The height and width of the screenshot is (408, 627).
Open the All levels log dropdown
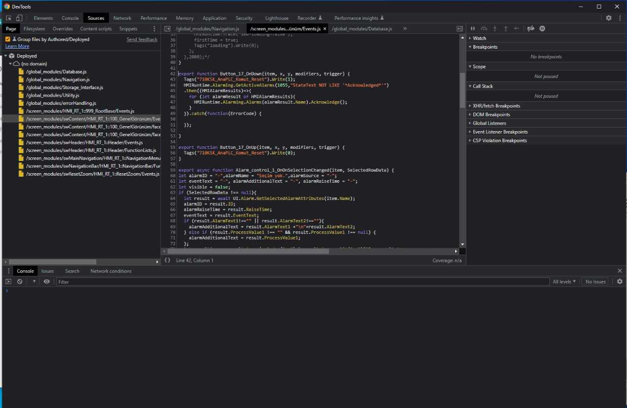(564, 281)
